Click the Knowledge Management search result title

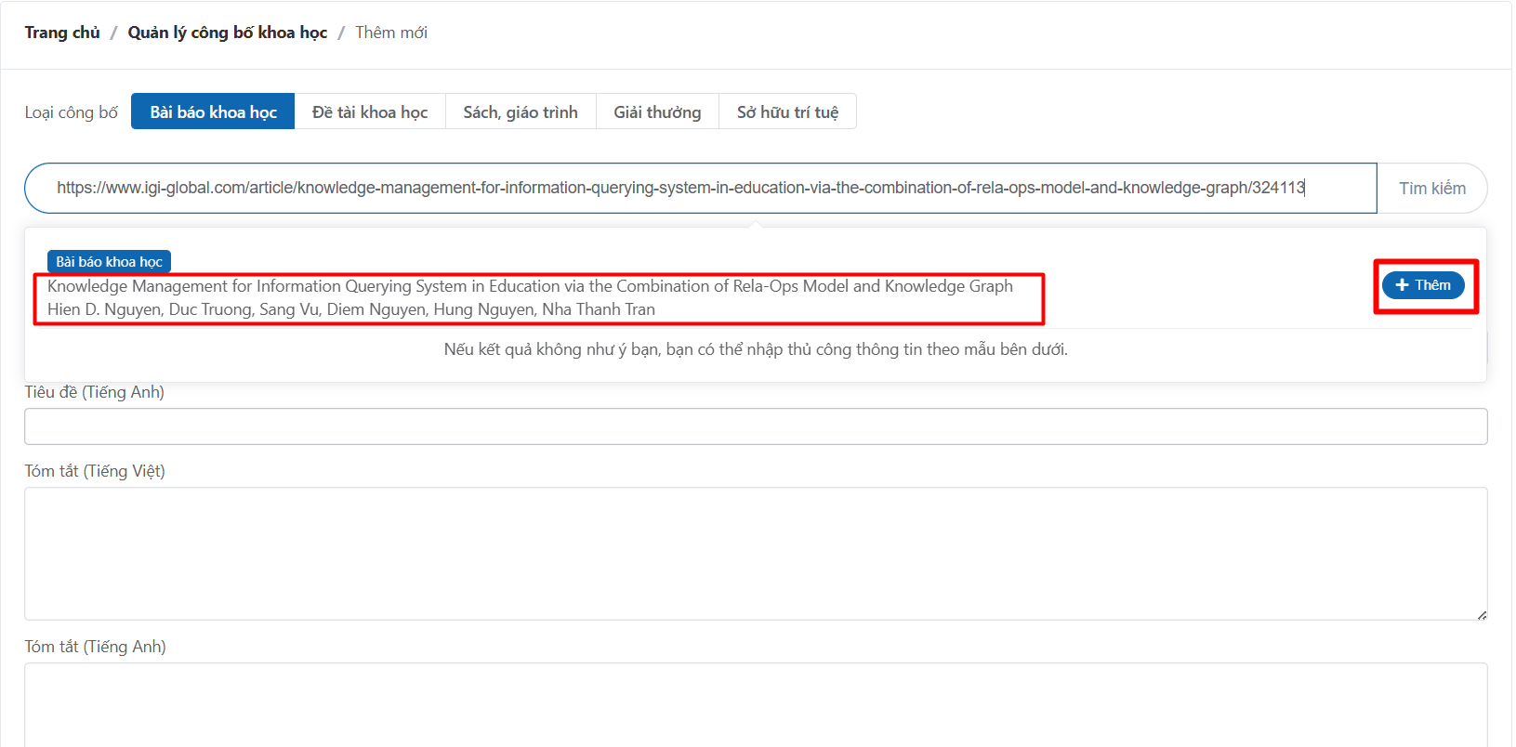[x=530, y=286]
